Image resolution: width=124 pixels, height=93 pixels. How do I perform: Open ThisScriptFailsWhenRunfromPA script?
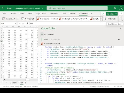point(74,19)
